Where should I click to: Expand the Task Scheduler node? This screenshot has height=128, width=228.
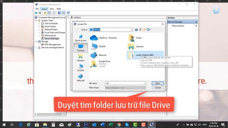point(39,24)
